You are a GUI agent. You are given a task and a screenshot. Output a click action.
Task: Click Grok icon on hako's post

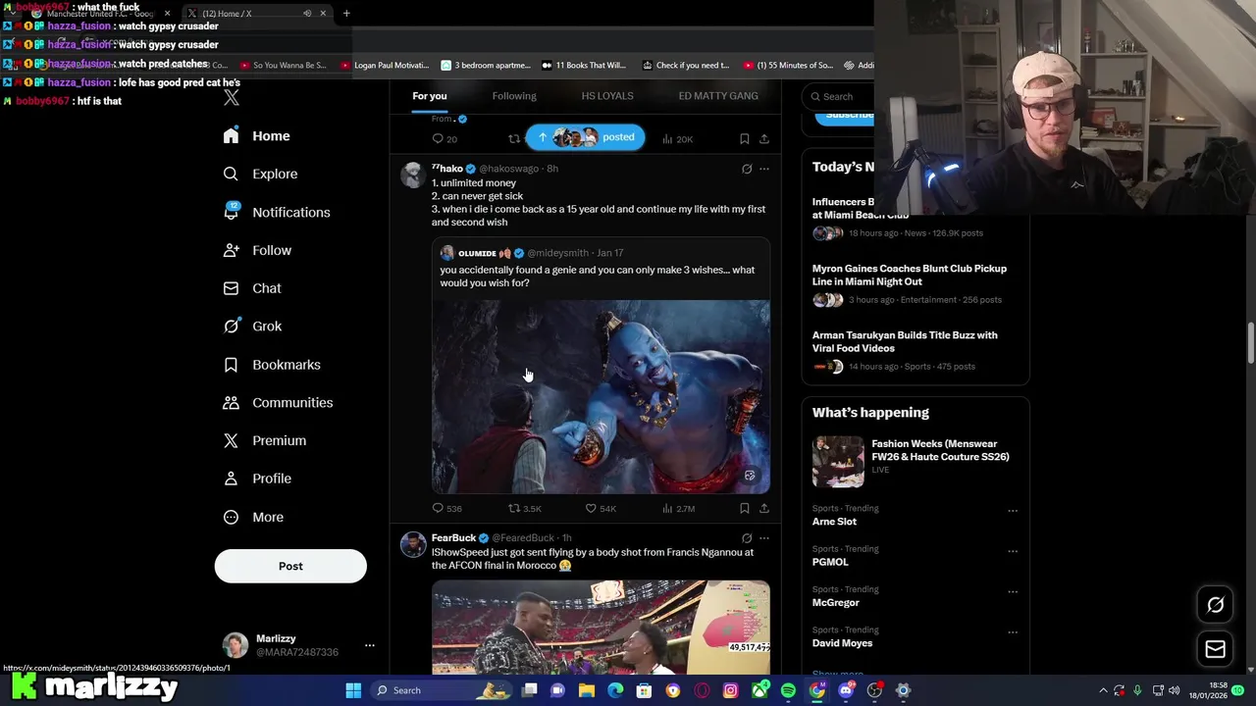point(747,169)
